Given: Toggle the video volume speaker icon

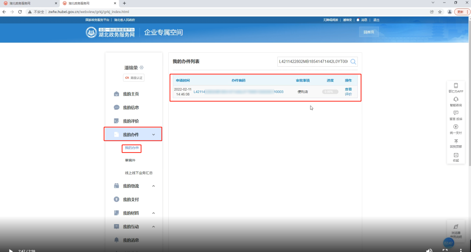Looking at the screenshot, I should pyautogui.click(x=429, y=250).
